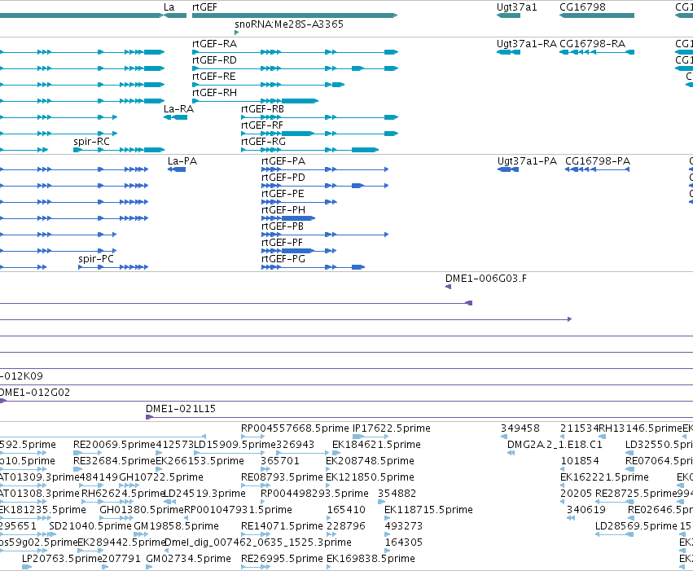This screenshot has width=693, height=571.
Task: Select the spir-PC protein label
Action: point(96,259)
